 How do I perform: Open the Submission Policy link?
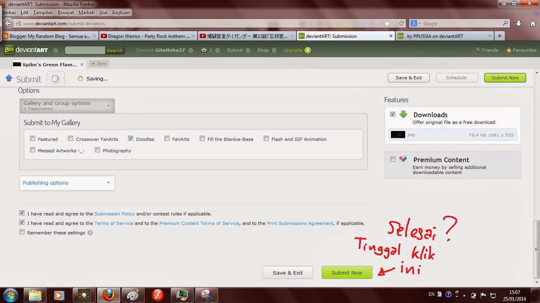point(115,214)
